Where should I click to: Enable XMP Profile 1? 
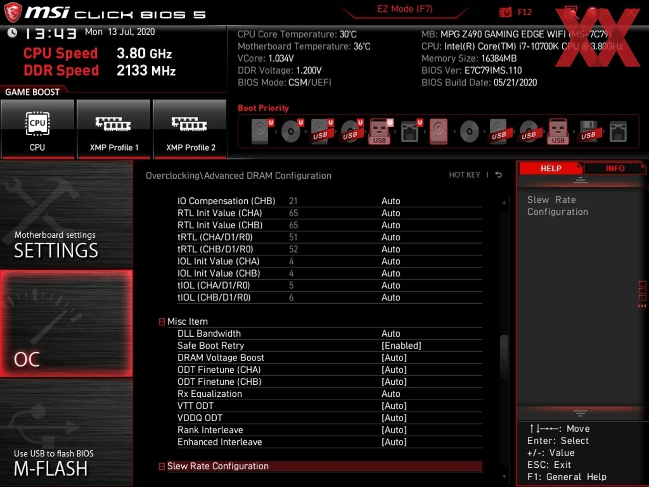[x=114, y=129]
